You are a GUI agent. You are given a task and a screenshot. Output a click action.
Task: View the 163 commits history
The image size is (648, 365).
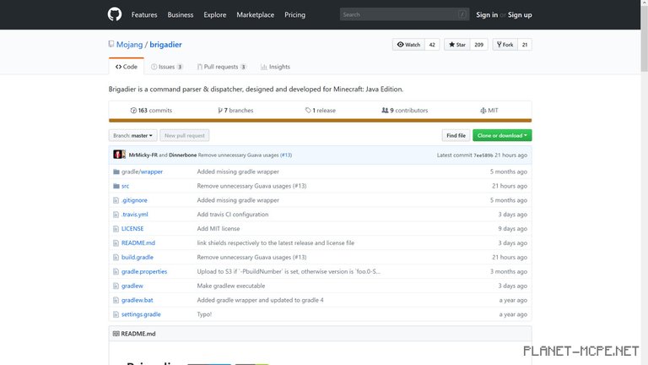coord(151,111)
